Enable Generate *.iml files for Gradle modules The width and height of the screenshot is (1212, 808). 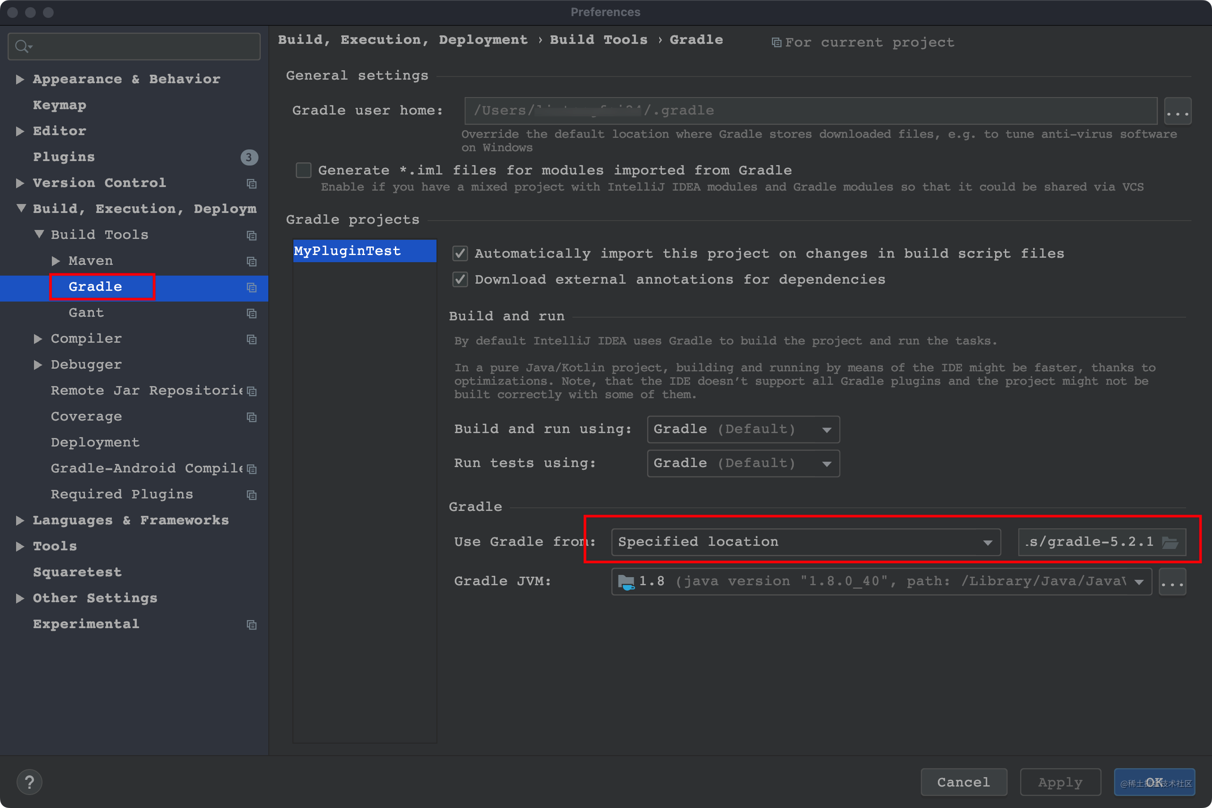(303, 170)
